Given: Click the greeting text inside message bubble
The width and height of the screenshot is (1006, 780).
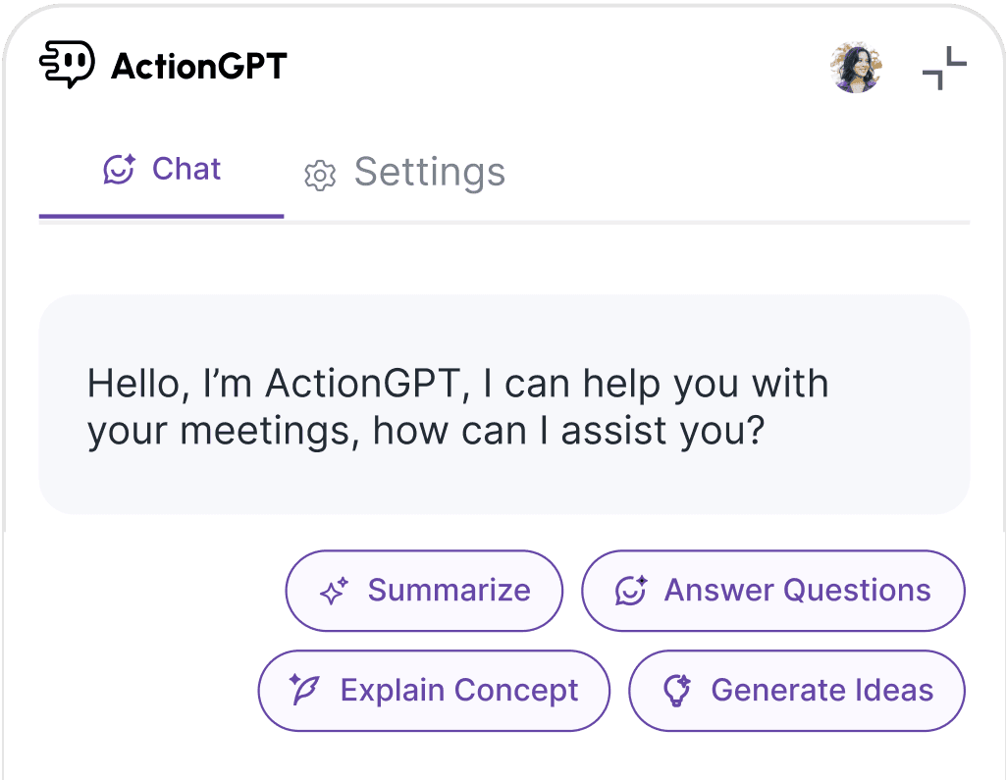Looking at the screenshot, I should point(458,406).
